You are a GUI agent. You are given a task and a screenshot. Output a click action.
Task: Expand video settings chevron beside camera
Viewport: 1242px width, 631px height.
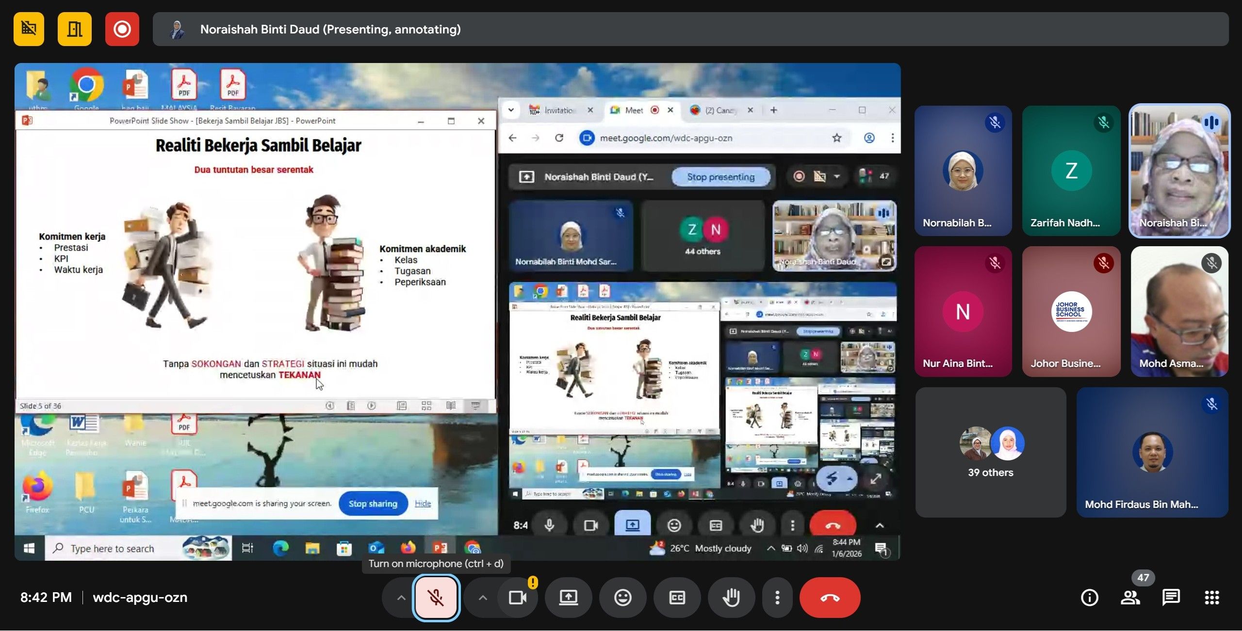click(x=482, y=598)
